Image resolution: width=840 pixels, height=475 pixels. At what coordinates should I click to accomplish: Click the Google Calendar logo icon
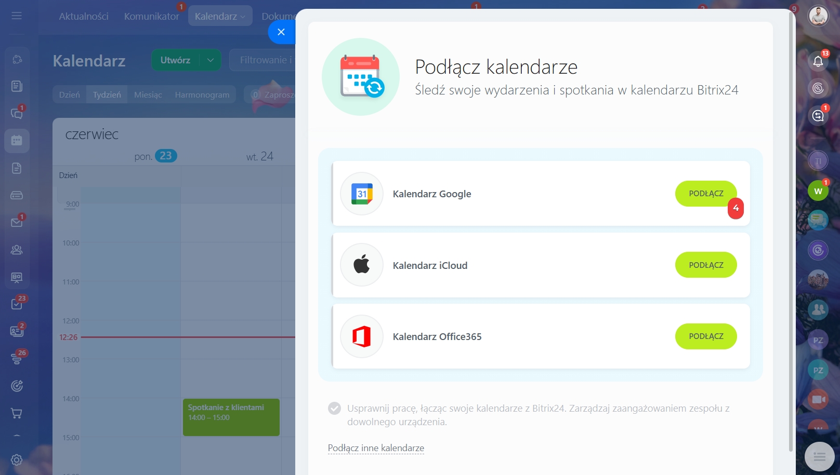(x=362, y=194)
